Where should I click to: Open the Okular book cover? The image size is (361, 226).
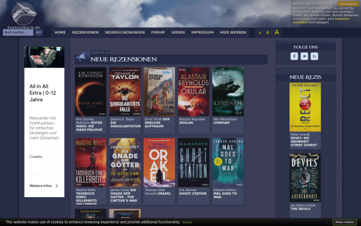coord(194,92)
